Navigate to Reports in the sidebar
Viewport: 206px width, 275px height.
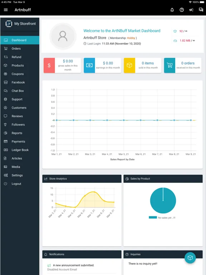[x=20, y=133]
